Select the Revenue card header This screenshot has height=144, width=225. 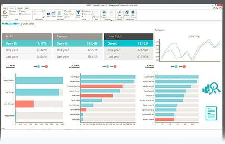pyautogui.click(x=78, y=36)
